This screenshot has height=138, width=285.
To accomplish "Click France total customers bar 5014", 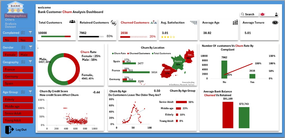I will pos(136,72).
